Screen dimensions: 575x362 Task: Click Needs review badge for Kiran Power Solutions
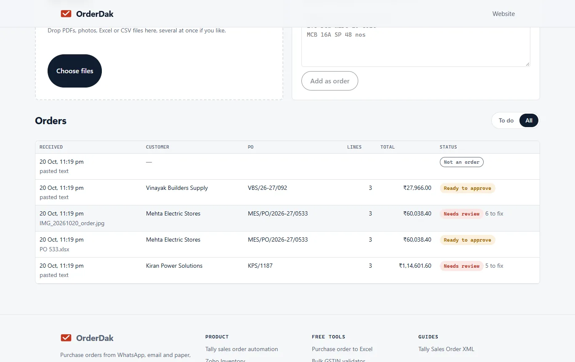461,266
